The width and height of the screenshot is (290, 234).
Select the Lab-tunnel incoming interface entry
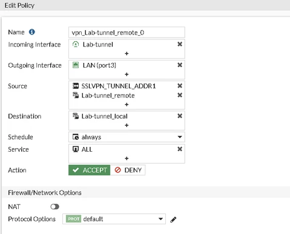tap(98, 44)
